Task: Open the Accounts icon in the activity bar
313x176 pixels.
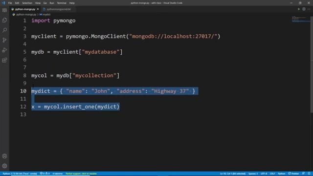Action: coord(4,156)
